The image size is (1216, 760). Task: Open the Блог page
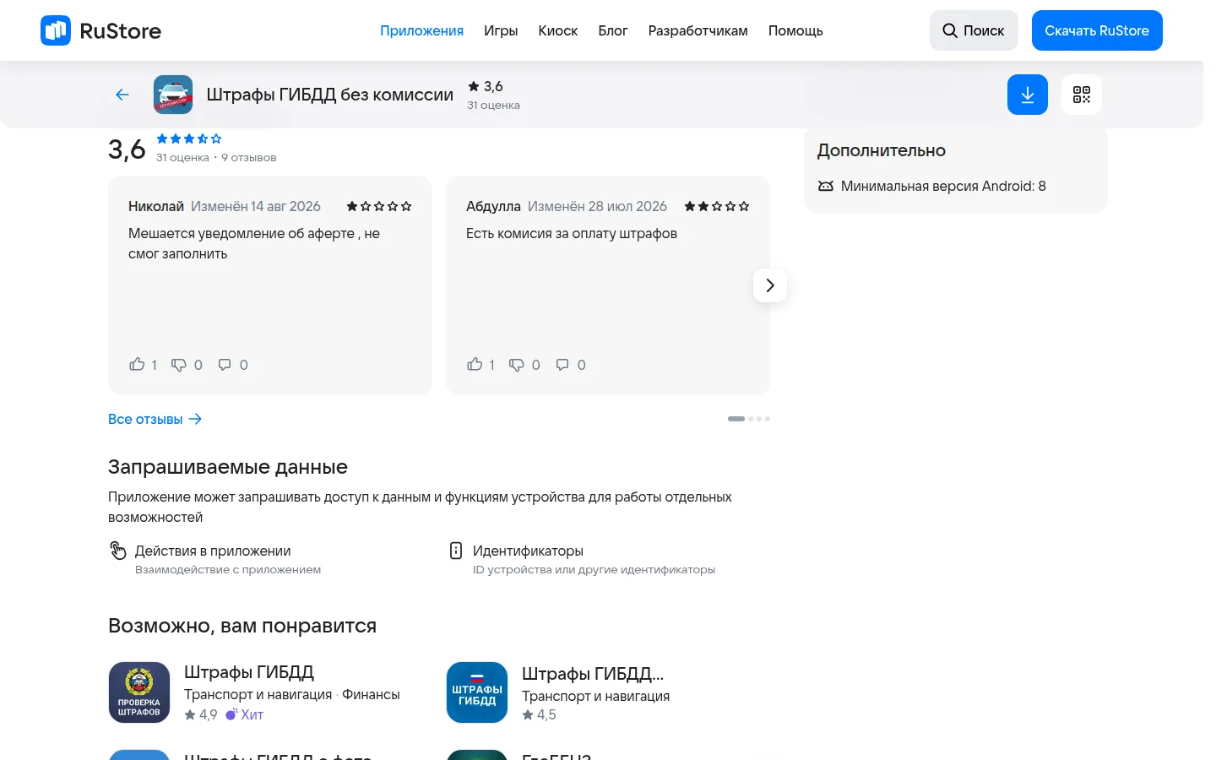[613, 30]
